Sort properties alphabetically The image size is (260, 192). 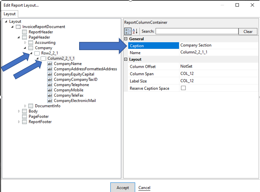135,31
